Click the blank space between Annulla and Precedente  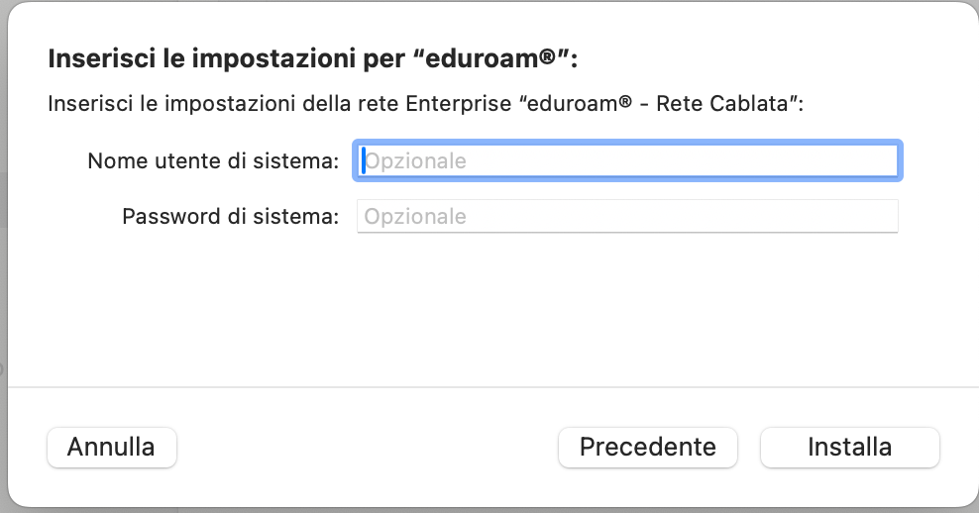[x=367, y=447]
